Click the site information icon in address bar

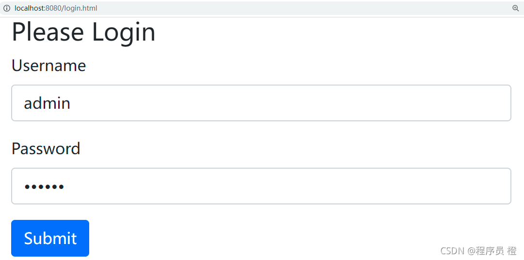click(x=7, y=8)
